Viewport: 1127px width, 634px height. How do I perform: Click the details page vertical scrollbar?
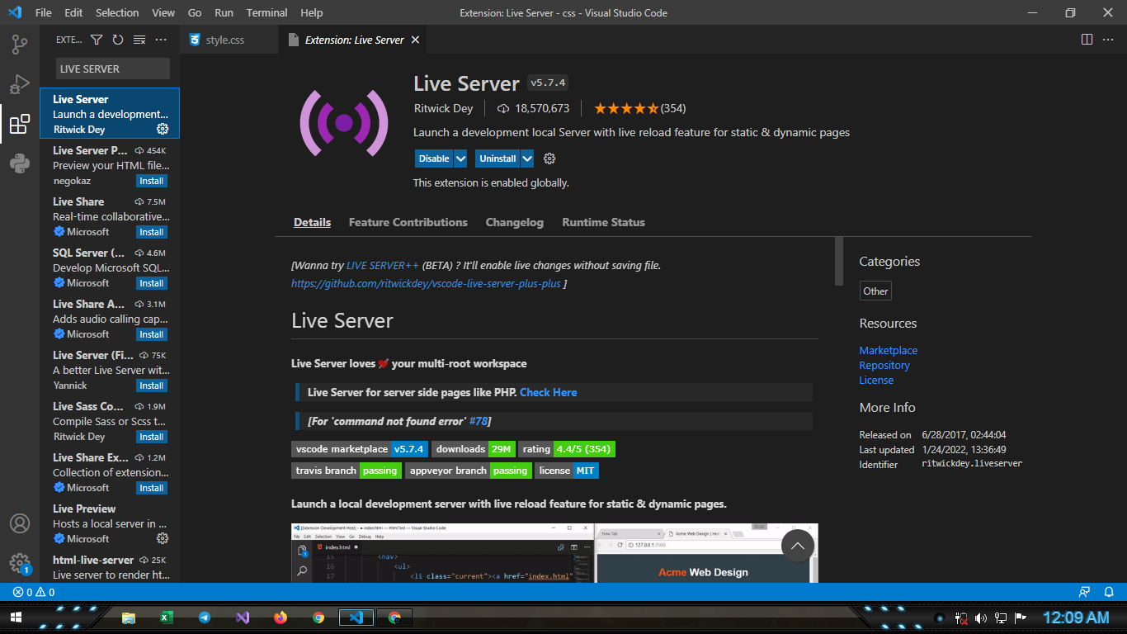(839, 261)
